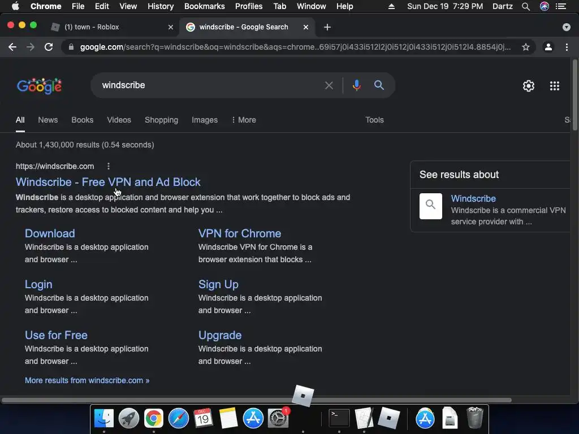
Task: Open Terminal from the Dock
Action: [339, 418]
